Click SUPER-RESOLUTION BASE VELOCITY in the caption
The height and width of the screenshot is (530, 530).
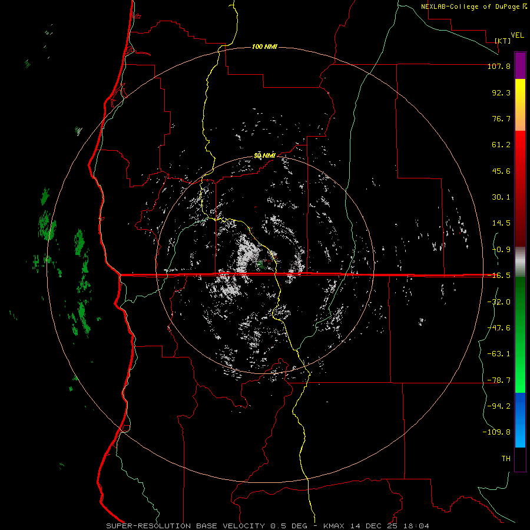point(185,526)
